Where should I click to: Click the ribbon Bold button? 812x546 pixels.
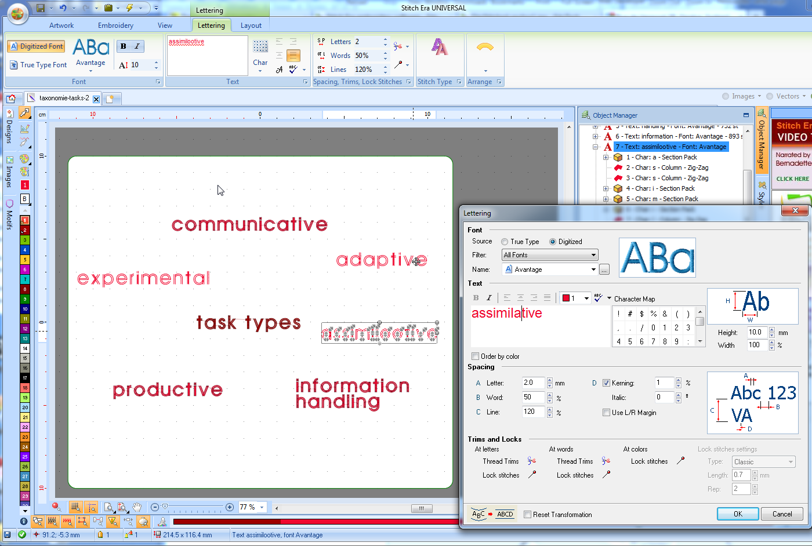124,46
